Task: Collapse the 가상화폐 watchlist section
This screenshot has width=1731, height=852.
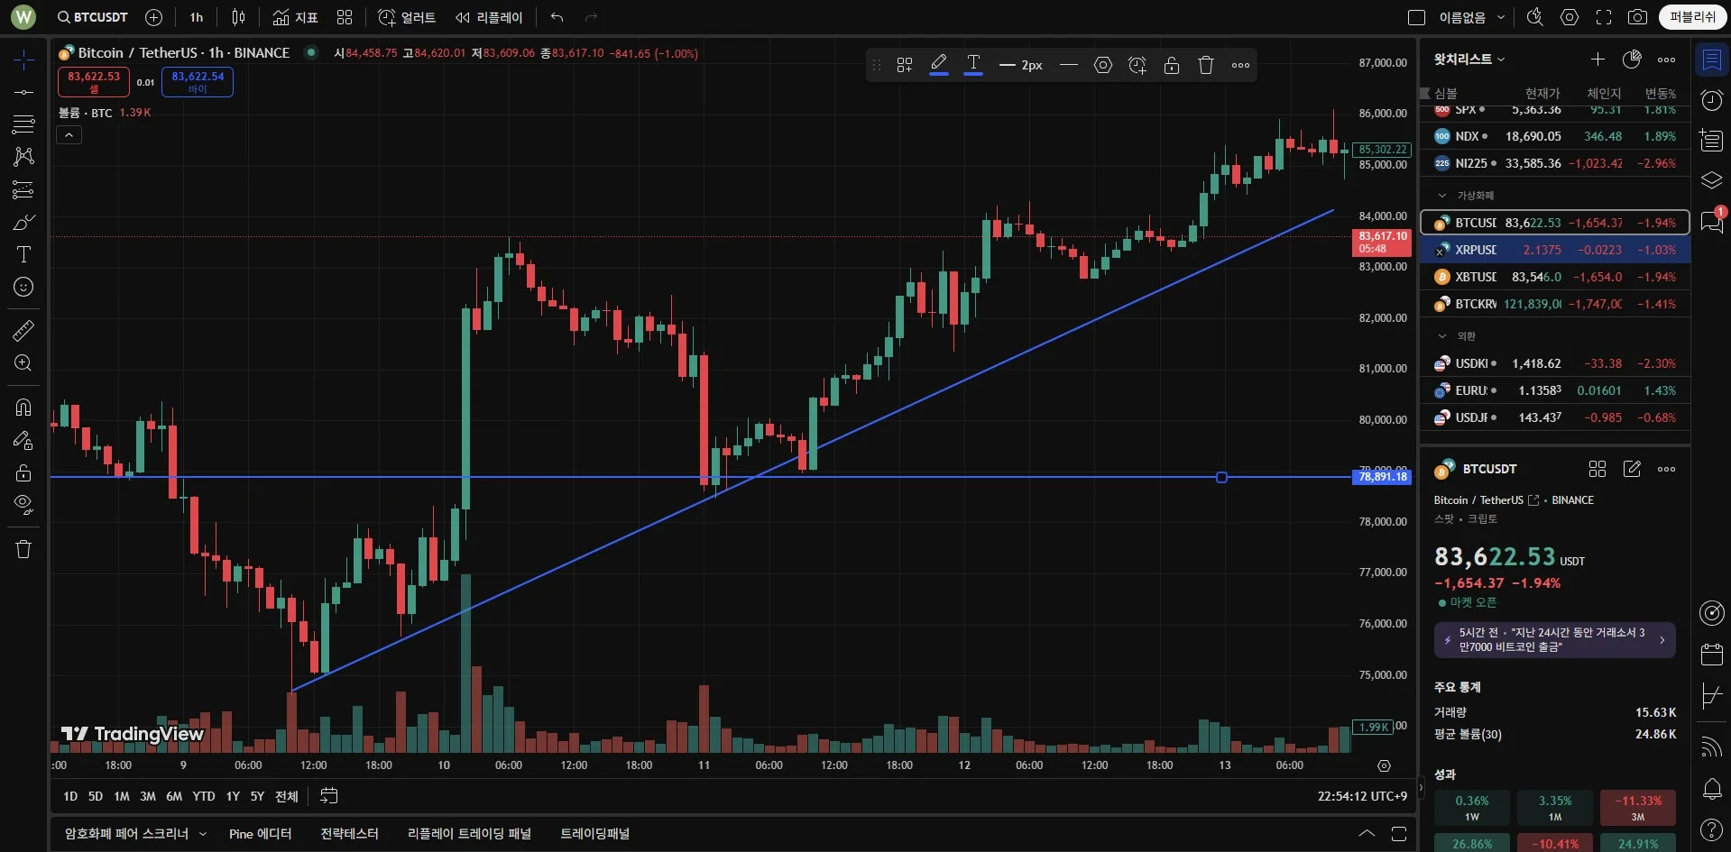Action: pyautogui.click(x=1441, y=196)
